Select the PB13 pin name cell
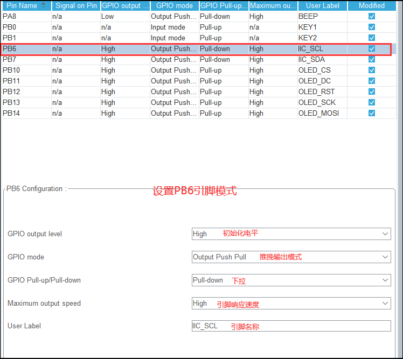 [x=26, y=103]
